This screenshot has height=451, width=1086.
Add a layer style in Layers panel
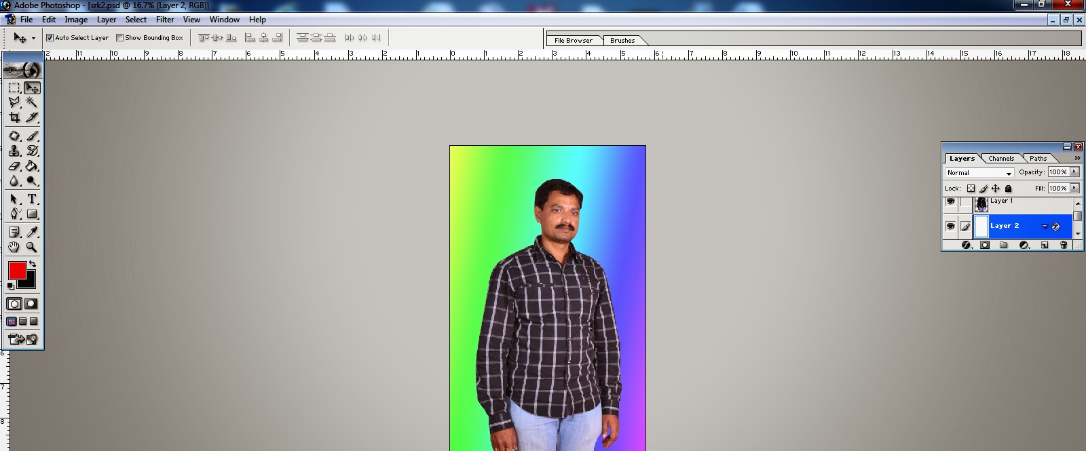coord(967,245)
